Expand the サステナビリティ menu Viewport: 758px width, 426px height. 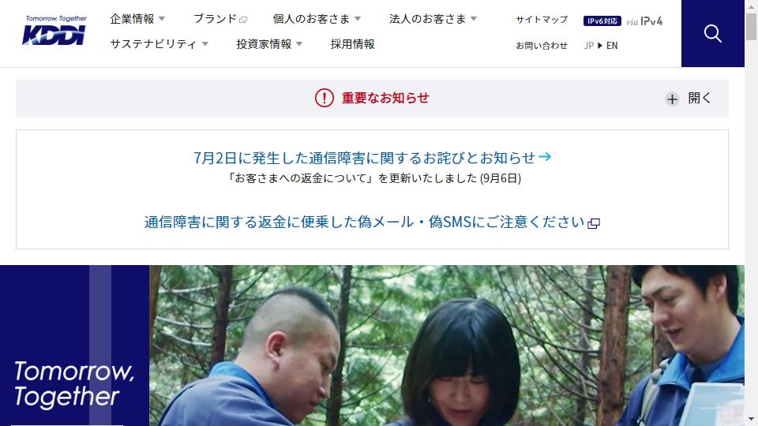pos(159,44)
